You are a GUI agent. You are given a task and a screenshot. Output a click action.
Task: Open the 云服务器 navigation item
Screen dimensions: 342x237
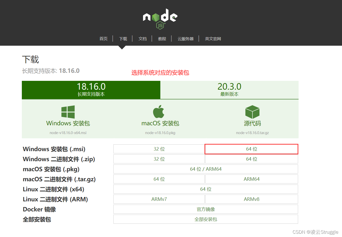[186, 39]
